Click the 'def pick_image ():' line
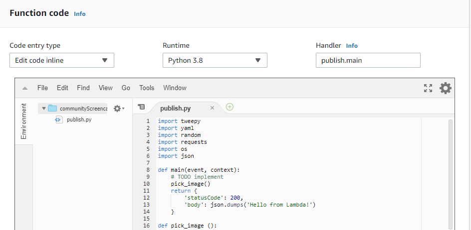The height and width of the screenshot is (230, 471). pyautogui.click(x=187, y=226)
